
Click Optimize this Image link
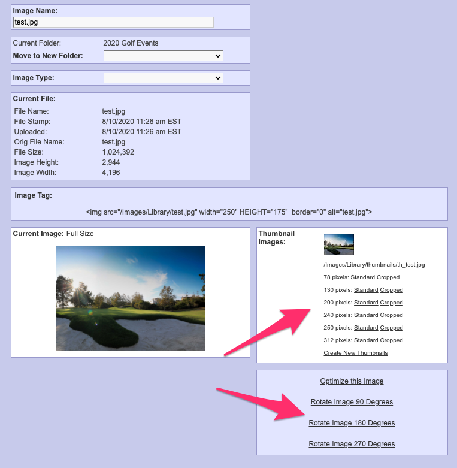[352, 381]
